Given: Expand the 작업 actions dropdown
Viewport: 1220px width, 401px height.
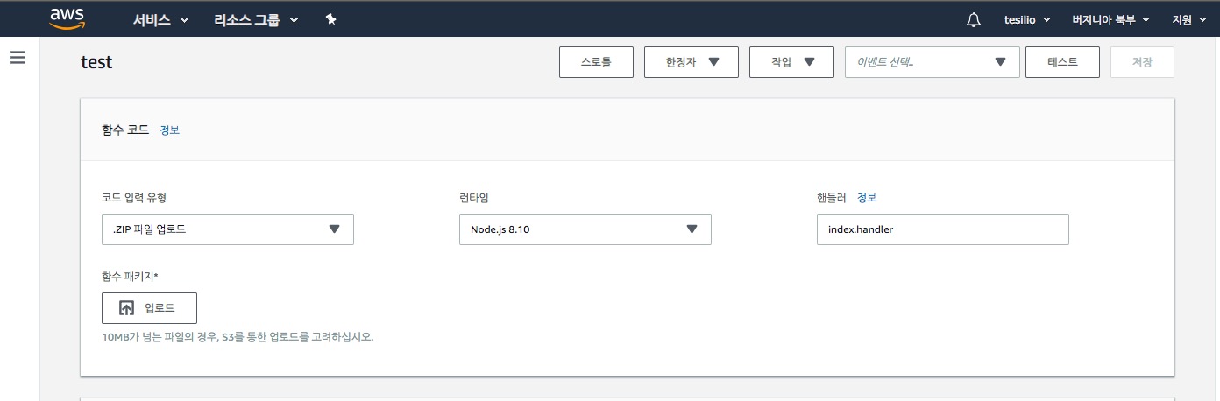Looking at the screenshot, I should (x=791, y=62).
